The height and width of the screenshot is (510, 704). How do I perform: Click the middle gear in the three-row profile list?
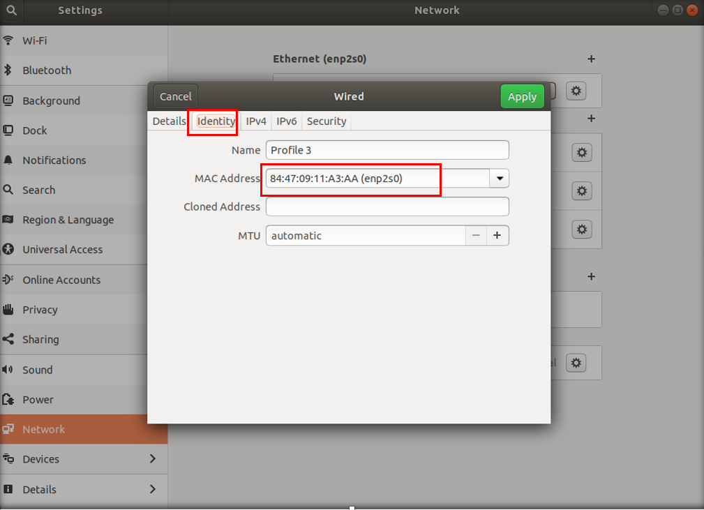point(582,191)
